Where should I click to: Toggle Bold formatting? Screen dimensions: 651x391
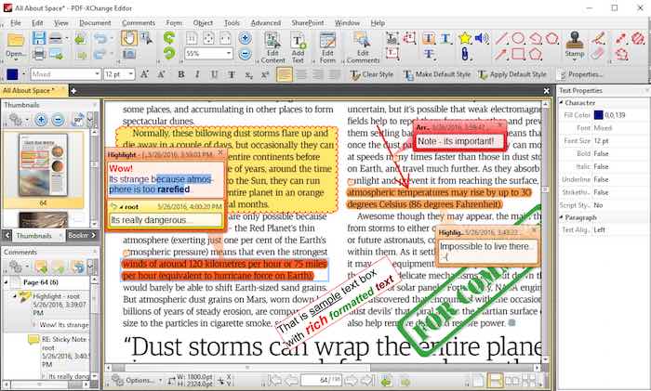[x=181, y=74]
